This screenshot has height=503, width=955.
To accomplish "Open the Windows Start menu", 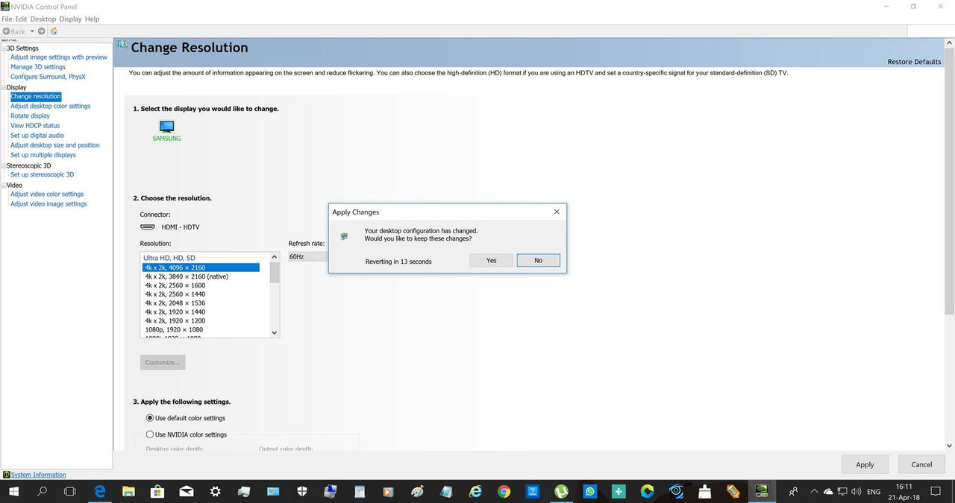I will [x=13, y=492].
